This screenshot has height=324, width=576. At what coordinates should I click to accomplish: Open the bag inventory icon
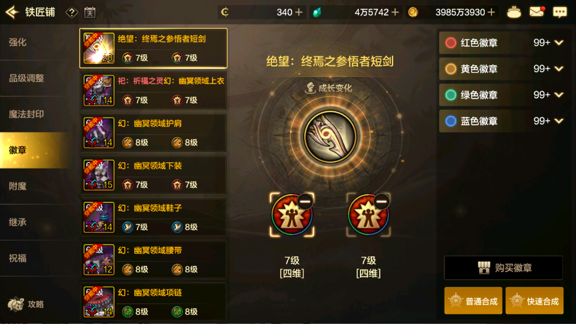click(x=514, y=12)
